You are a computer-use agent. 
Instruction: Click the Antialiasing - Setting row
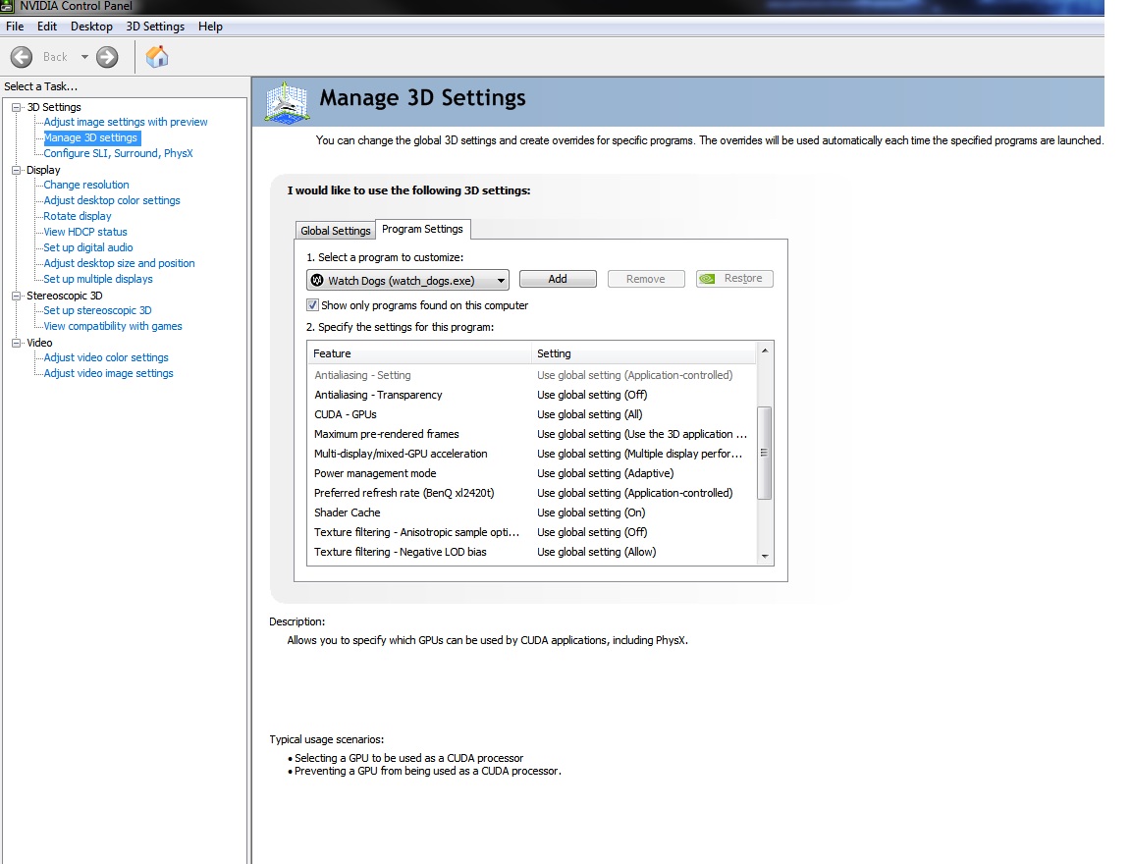tap(532, 375)
